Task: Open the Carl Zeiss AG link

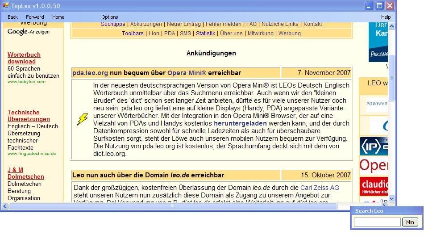Action: pos(320,188)
